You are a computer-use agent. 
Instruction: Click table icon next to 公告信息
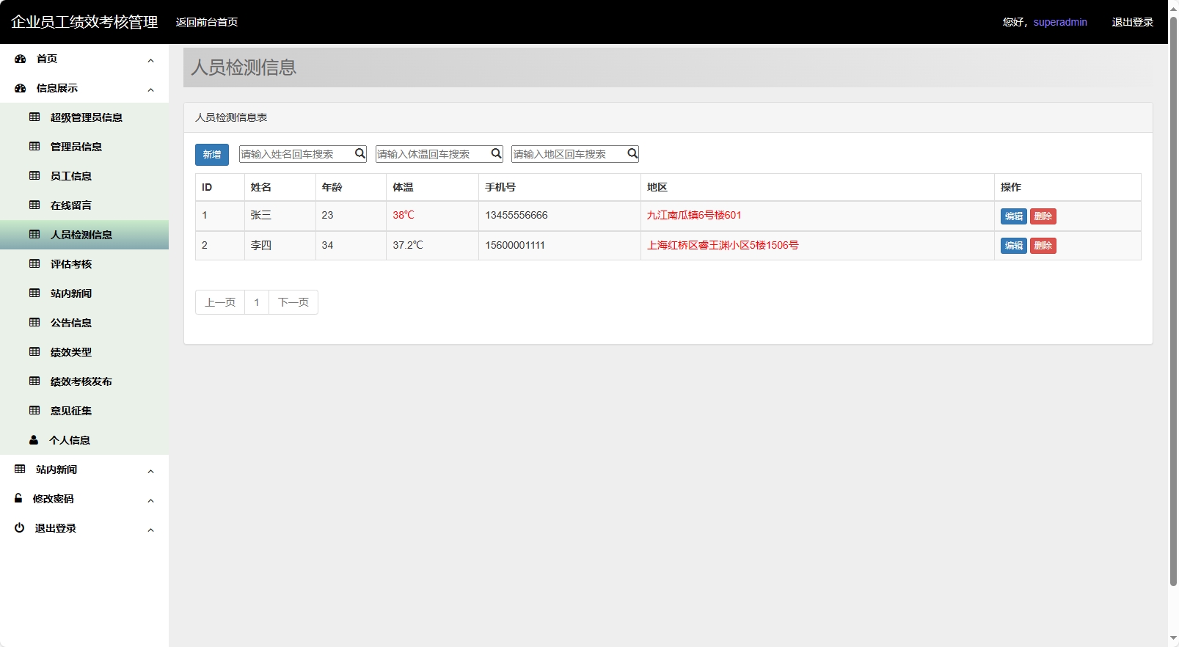(x=34, y=323)
